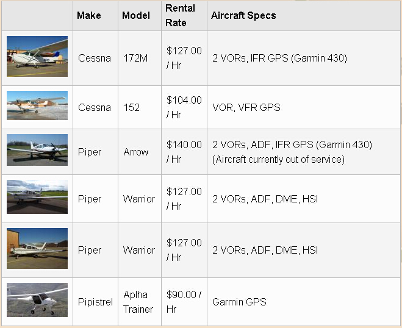
Task: Click the out of service notice
Action: pyautogui.click(x=278, y=159)
